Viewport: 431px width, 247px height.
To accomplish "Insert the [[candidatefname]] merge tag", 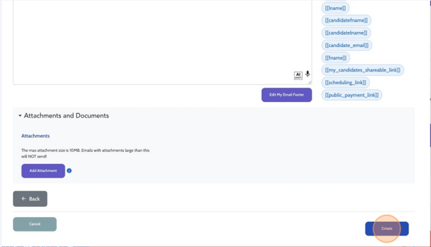I will pyautogui.click(x=346, y=20).
